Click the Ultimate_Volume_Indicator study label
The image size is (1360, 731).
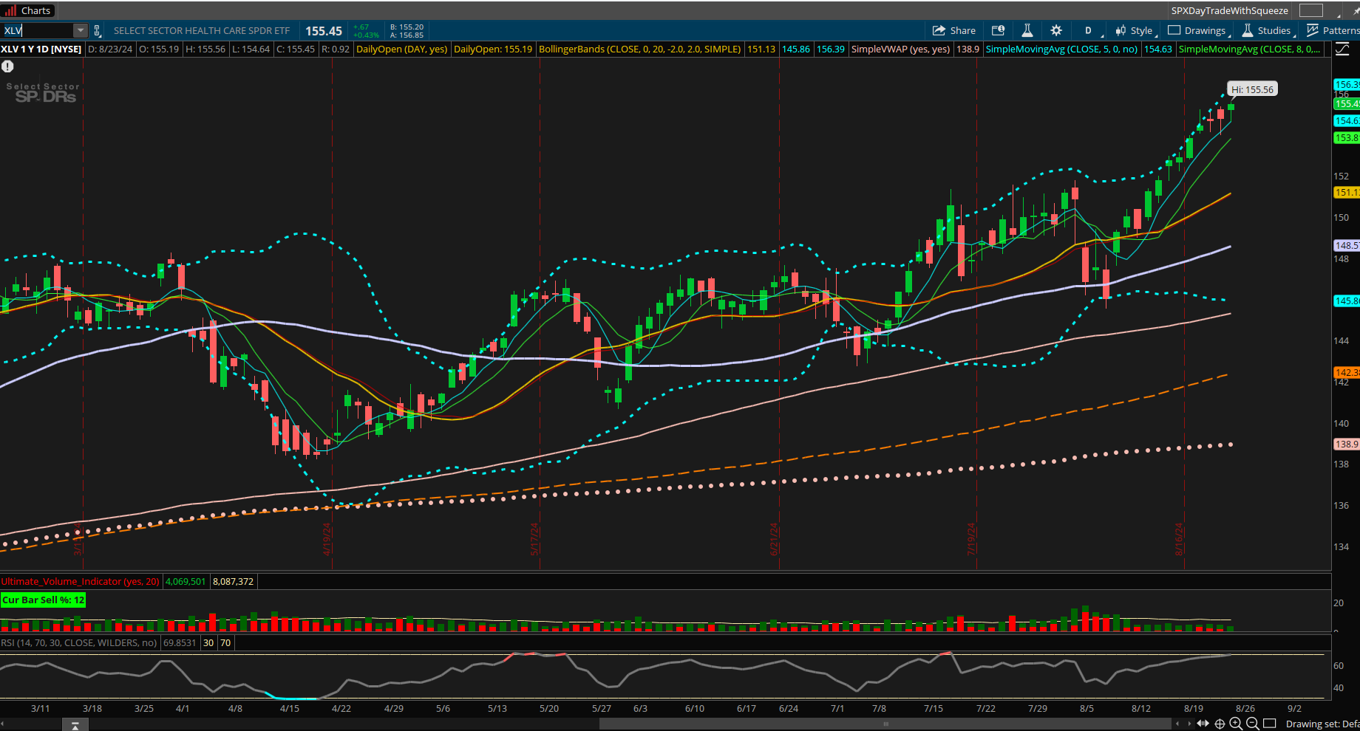point(80,582)
